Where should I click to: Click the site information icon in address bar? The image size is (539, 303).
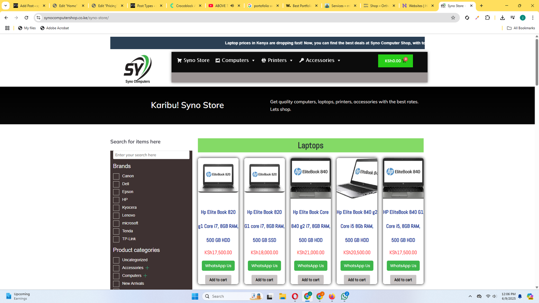pos(38,18)
